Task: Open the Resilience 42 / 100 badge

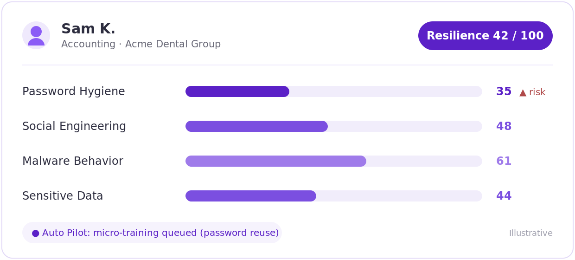Action: (x=486, y=36)
